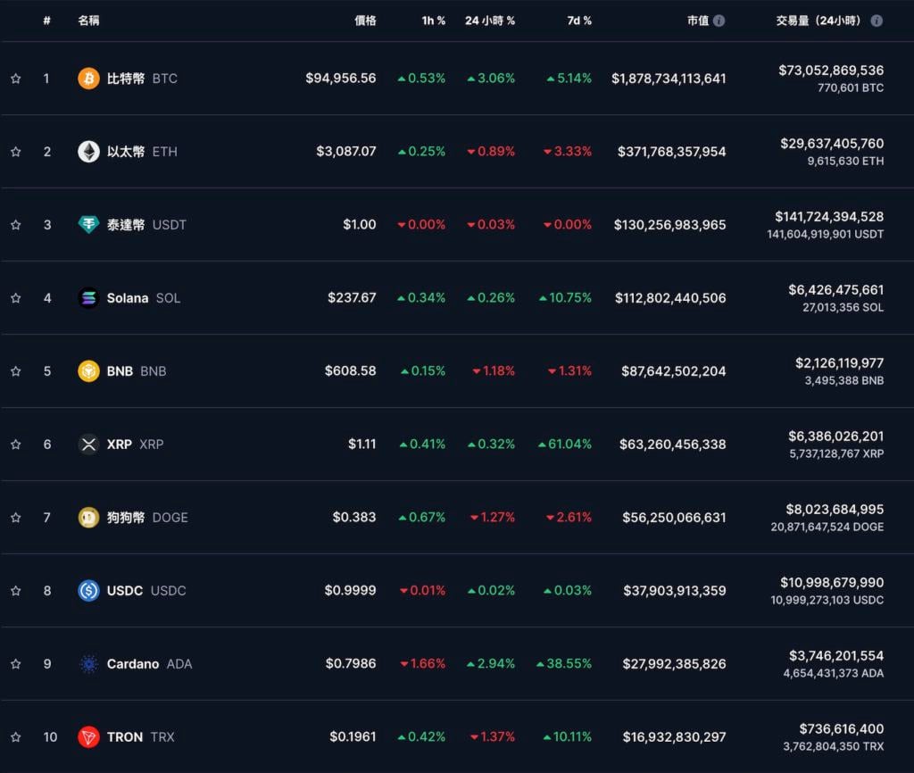
Task: Star Bitcoin to add to watchlist
Action: click(x=15, y=79)
